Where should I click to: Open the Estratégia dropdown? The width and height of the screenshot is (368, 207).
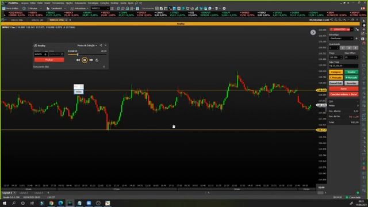pos(341,39)
